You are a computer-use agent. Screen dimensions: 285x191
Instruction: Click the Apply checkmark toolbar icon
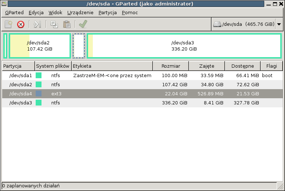[83, 24]
